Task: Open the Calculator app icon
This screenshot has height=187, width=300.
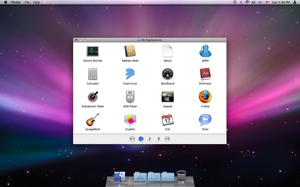Action: [92, 74]
